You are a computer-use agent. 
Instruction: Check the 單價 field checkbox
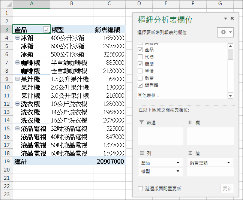[x=140, y=71]
